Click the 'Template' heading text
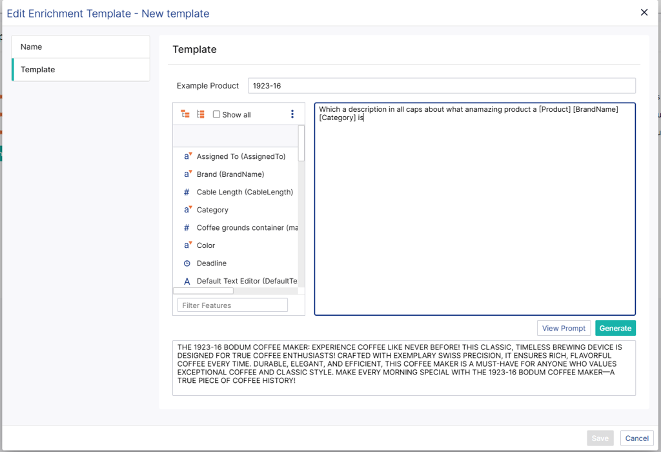This screenshot has height=452, width=661. [x=194, y=49]
